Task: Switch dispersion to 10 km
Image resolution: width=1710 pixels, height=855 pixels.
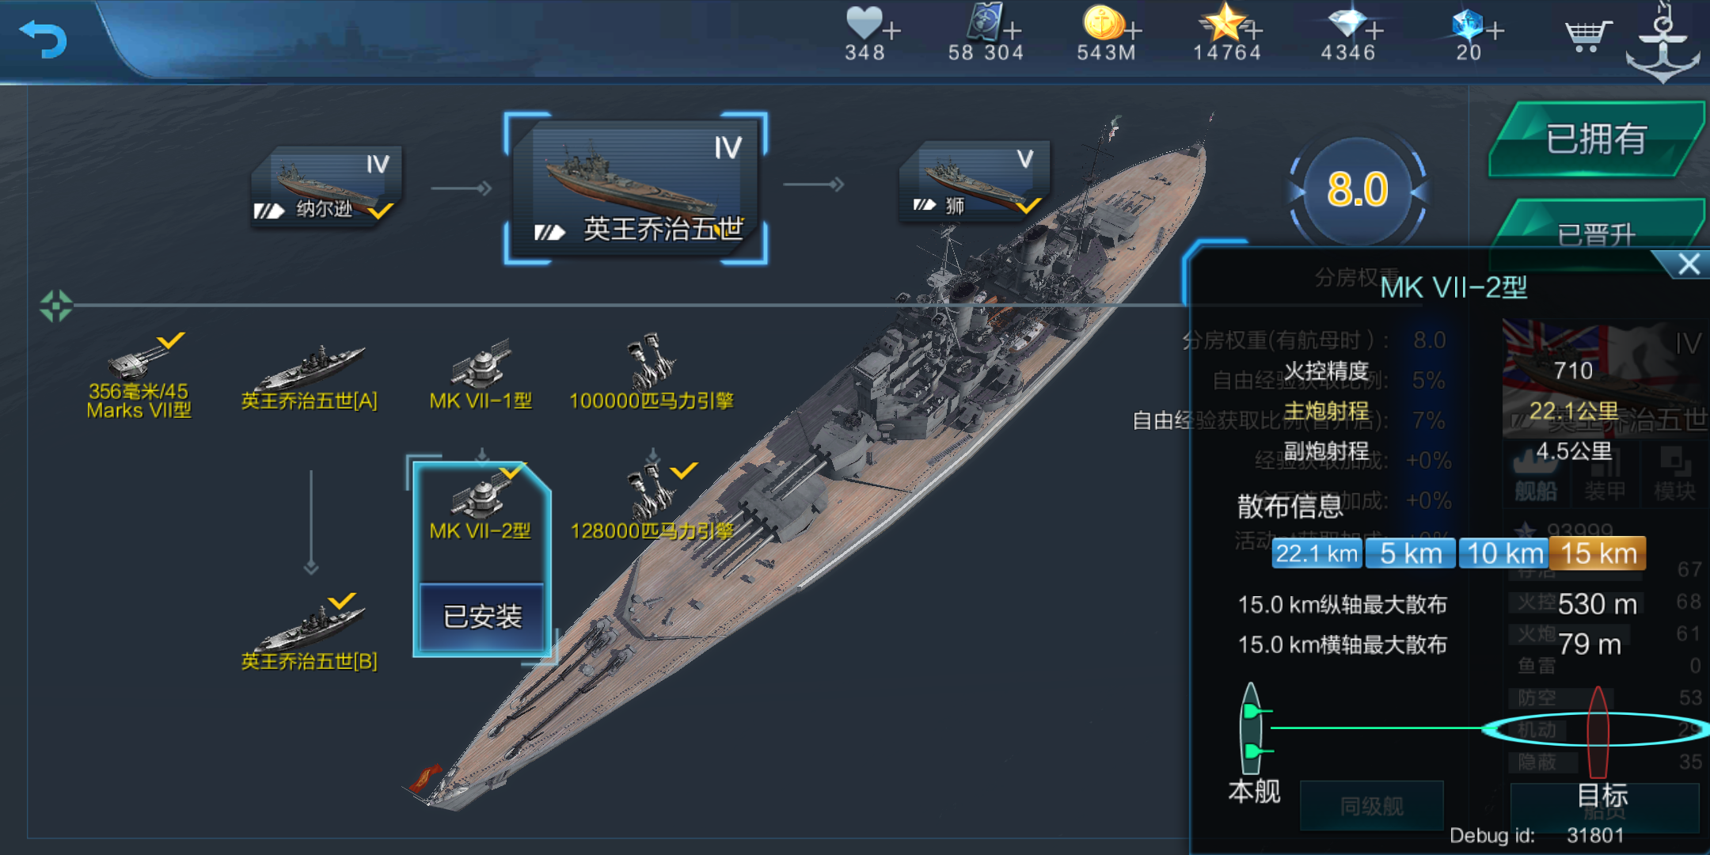Action: coord(1505,553)
